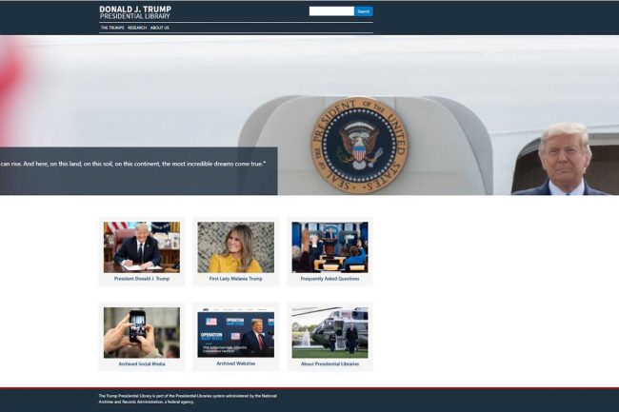Click the Frequently Asked Questions briefing room image

coord(329,247)
